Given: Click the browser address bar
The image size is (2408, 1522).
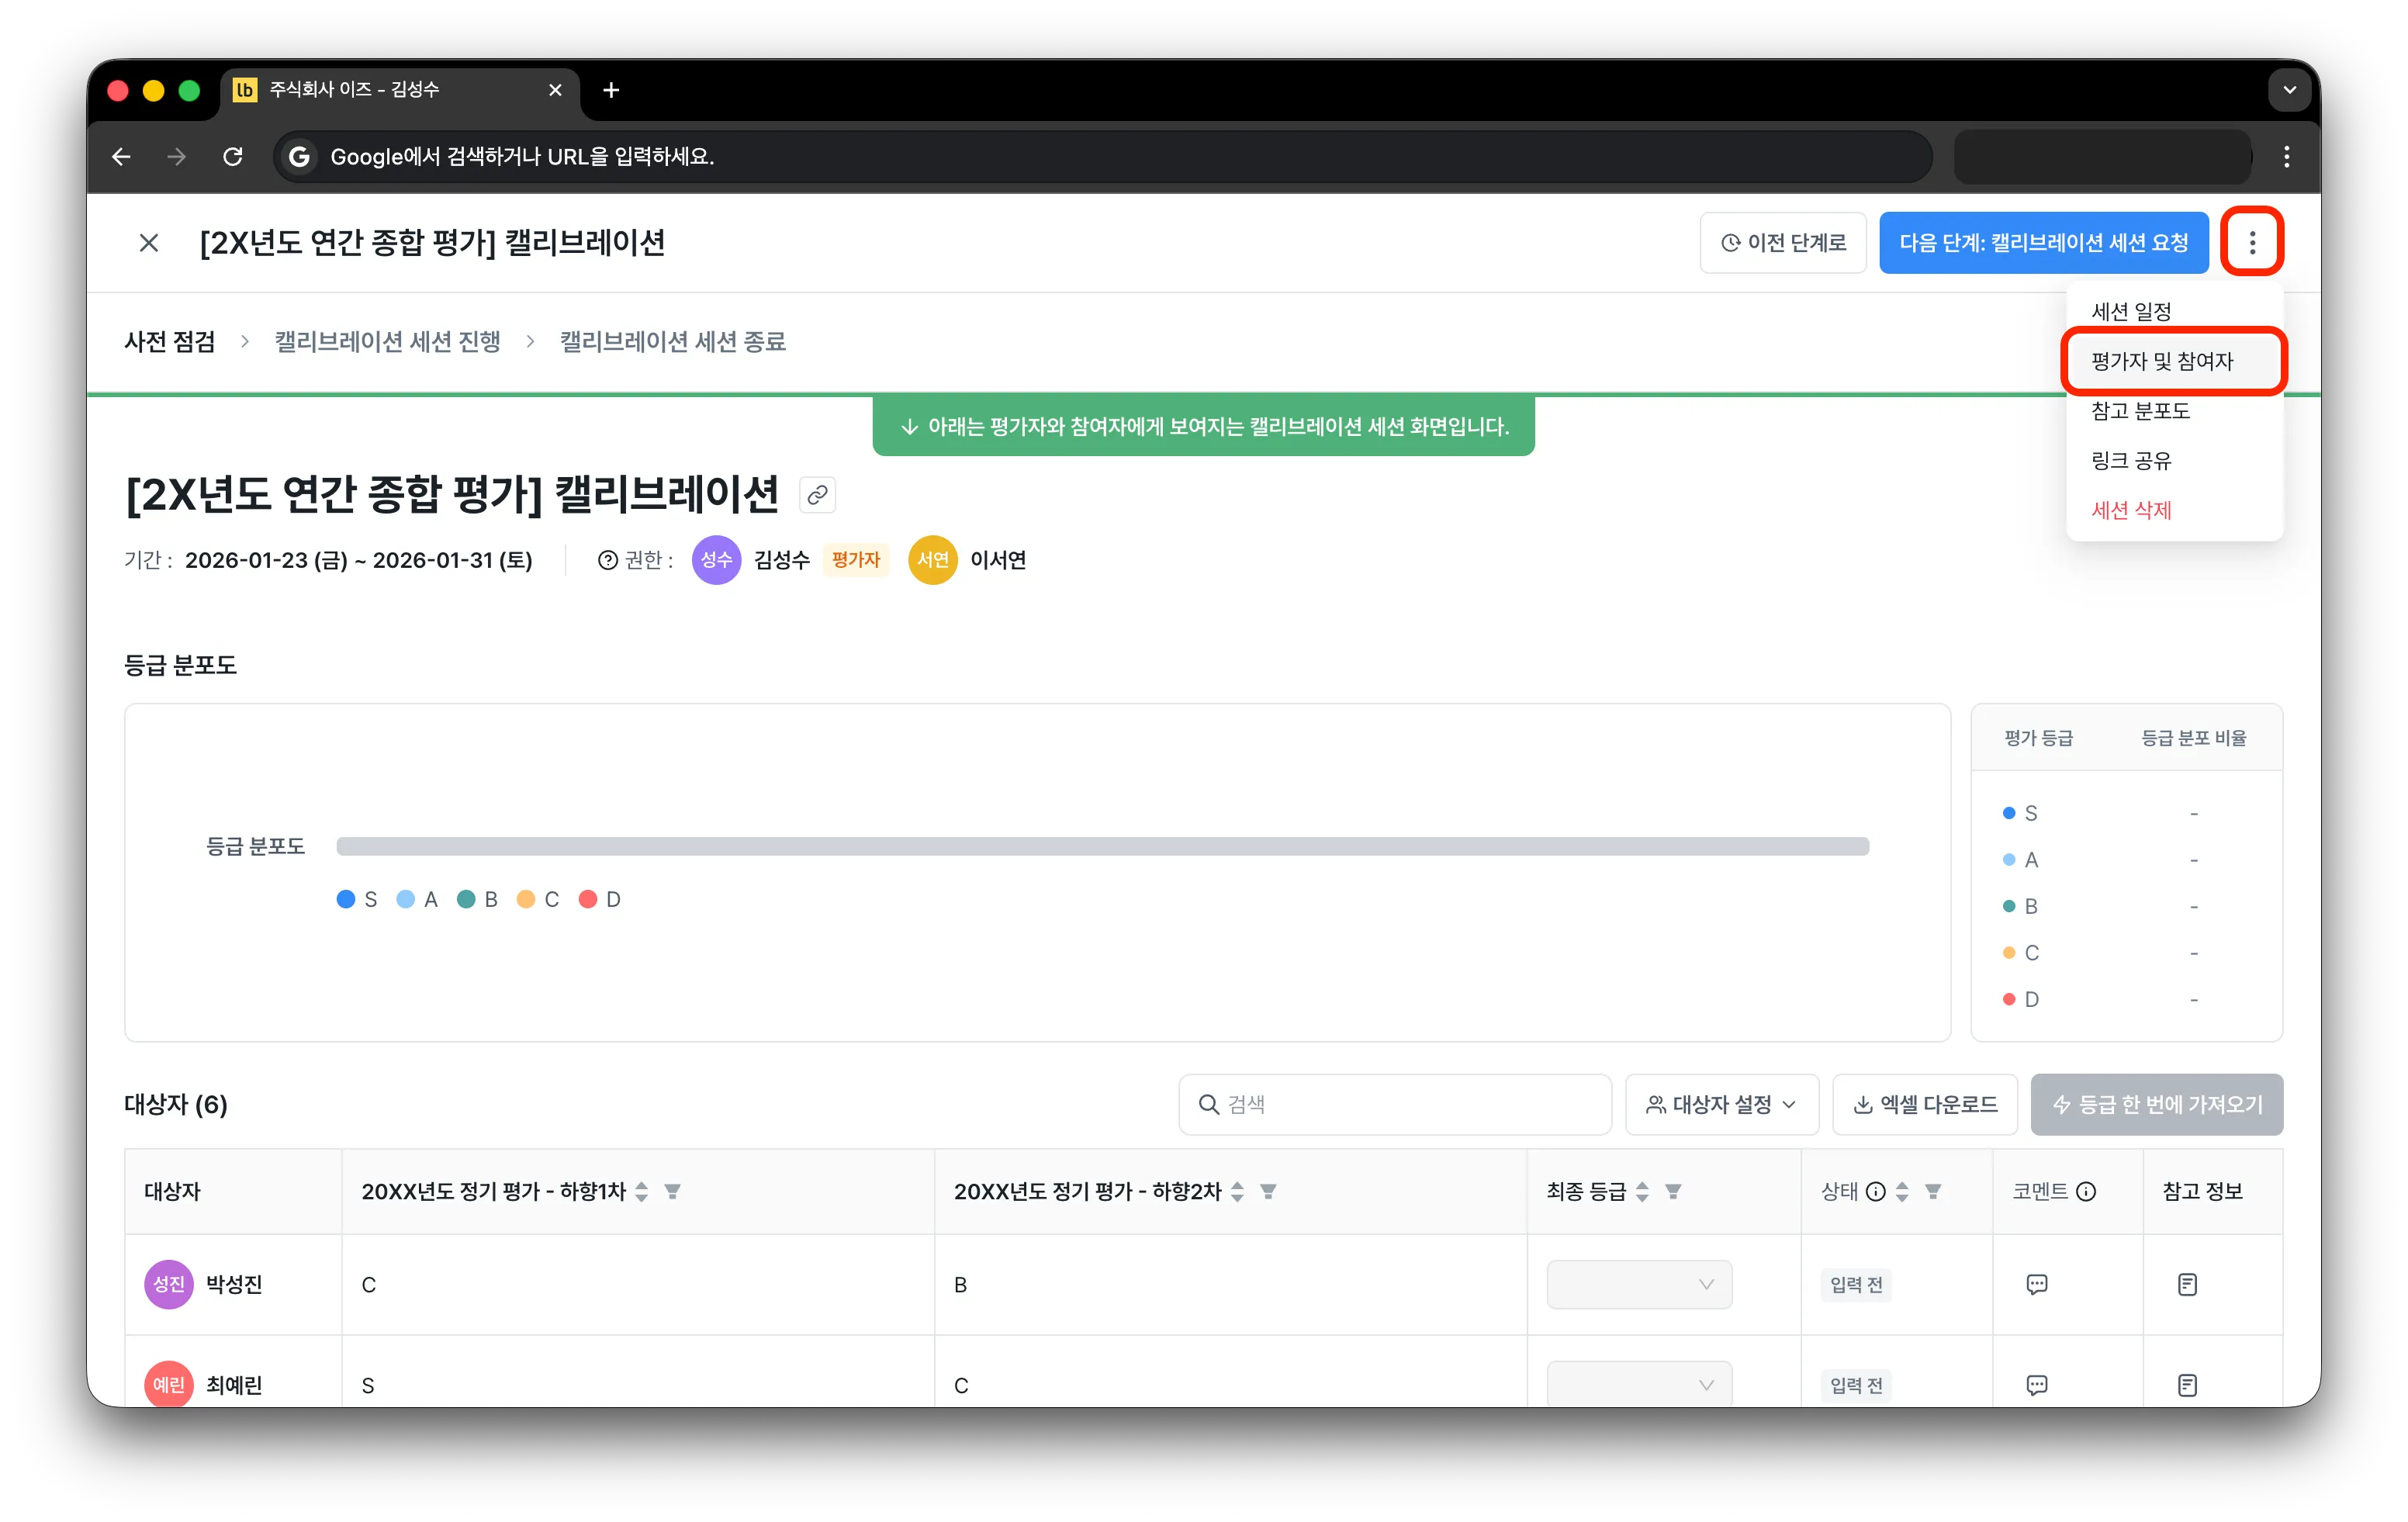Looking at the screenshot, I should click(1104, 156).
